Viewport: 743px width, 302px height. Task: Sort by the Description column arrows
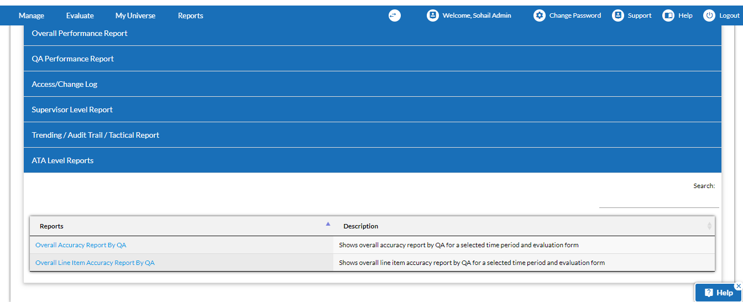pos(709,226)
